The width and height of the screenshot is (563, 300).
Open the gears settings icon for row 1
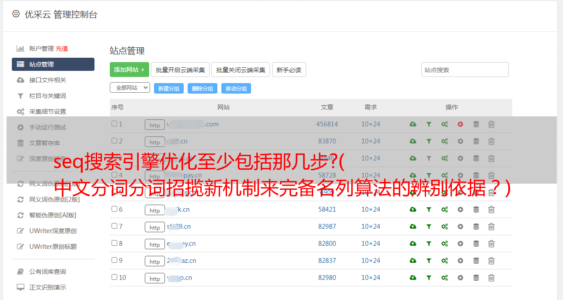click(x=444, y=124)
